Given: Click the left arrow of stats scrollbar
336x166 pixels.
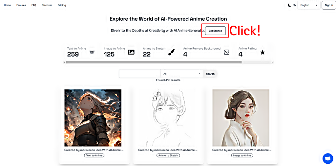Looking at the screenshot, I should coord(65,62).
